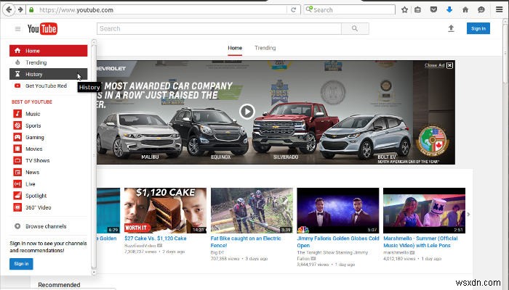Image resolution: width=509 pixels, height=290 pixels.
Task: Open History in the sidebar guide
Action: [49, 74]
